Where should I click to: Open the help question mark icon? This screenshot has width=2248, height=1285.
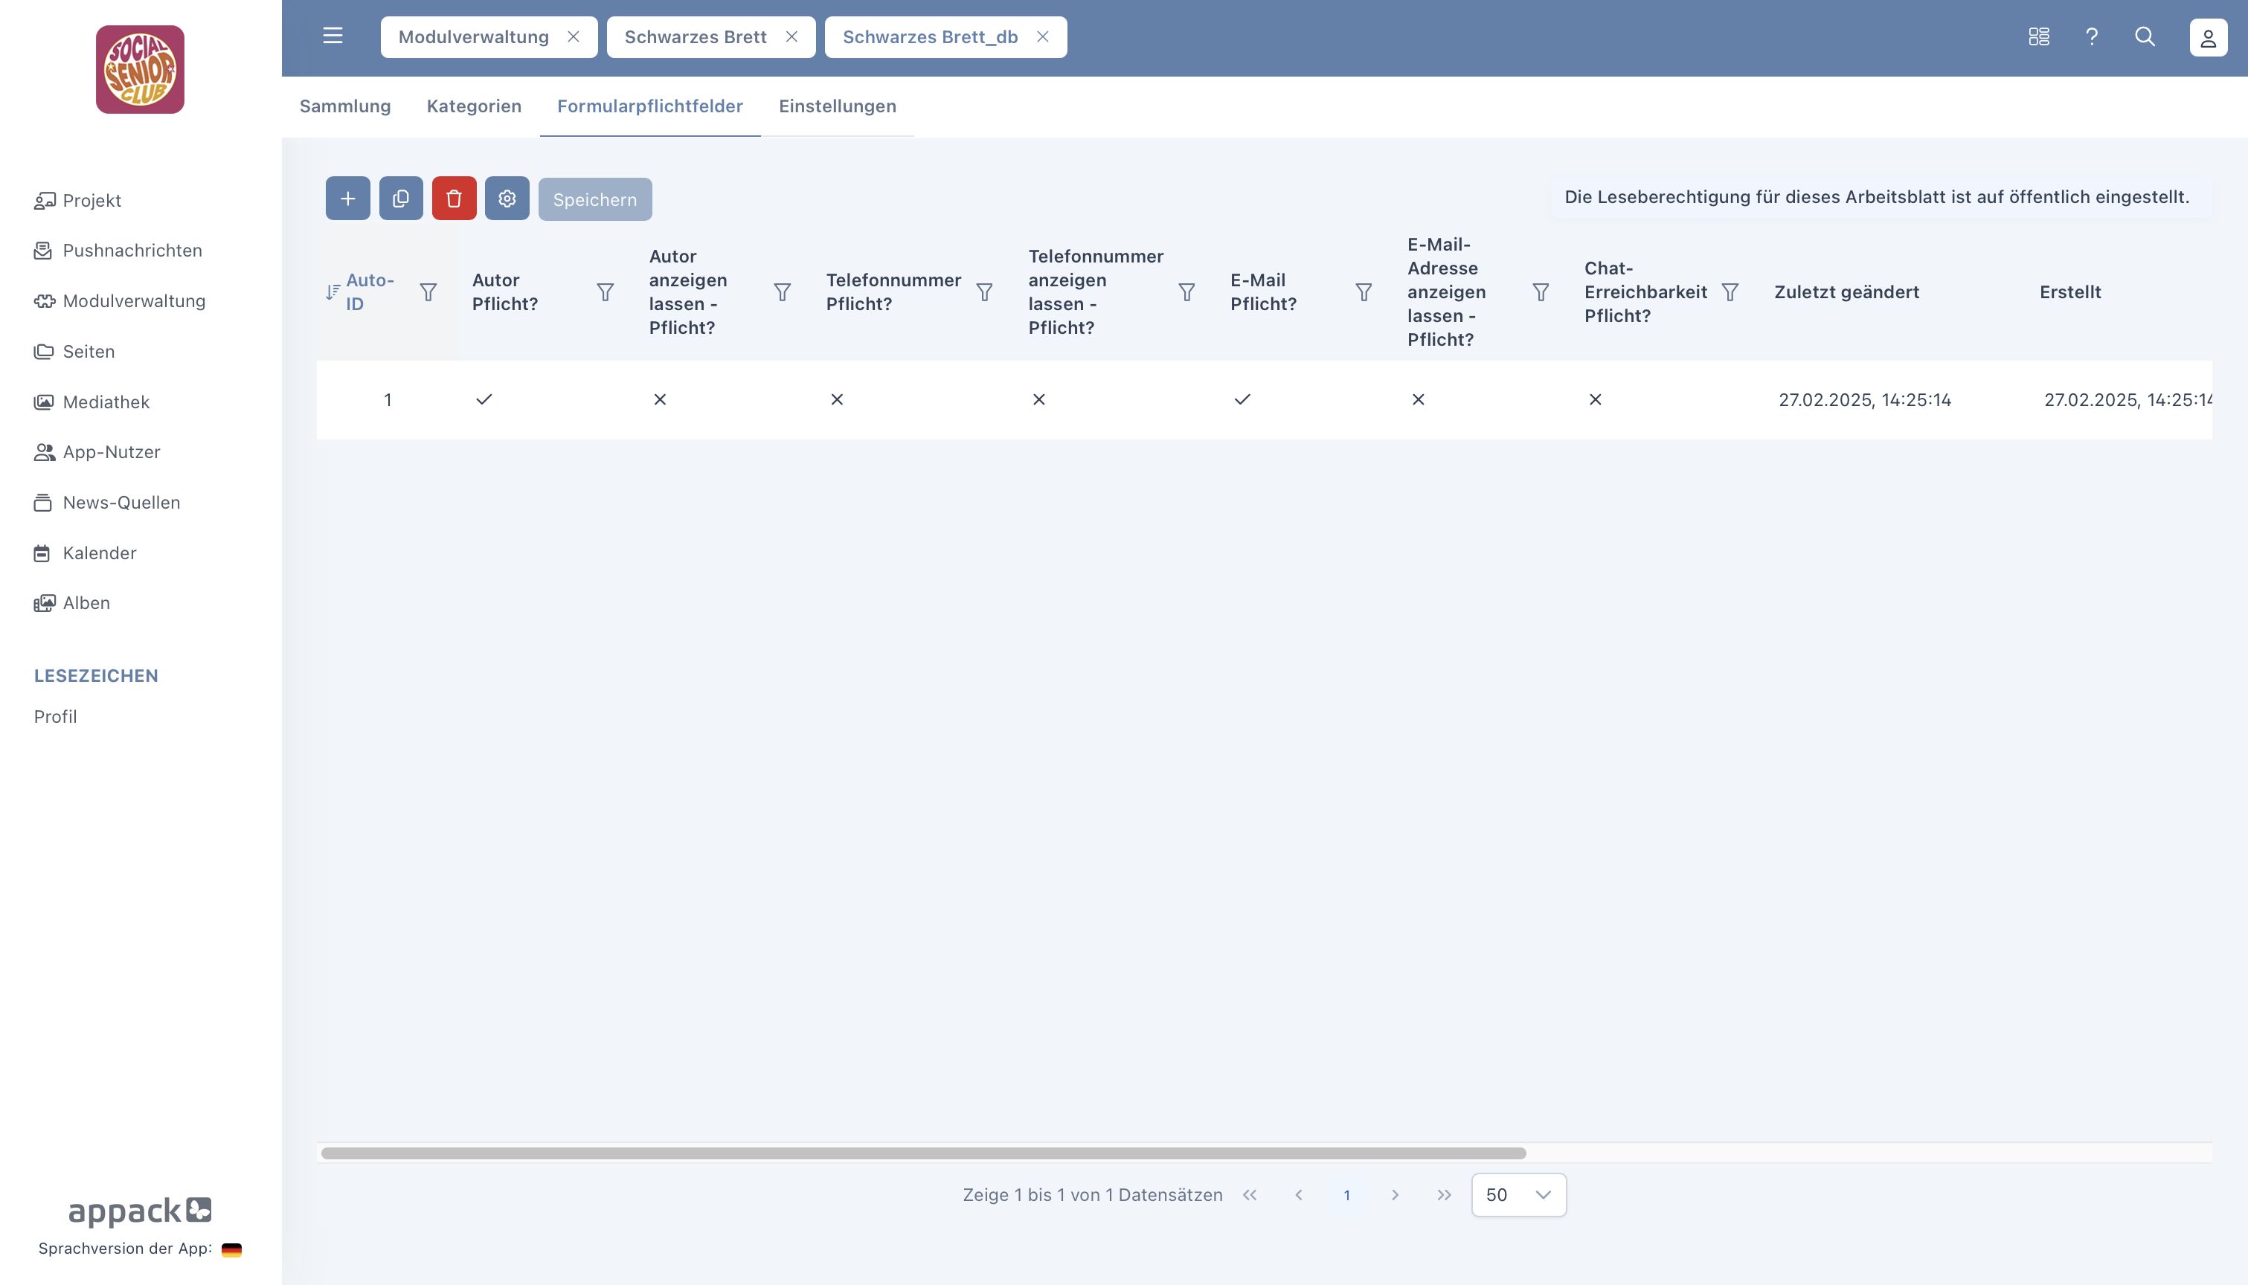[2091, 36]
